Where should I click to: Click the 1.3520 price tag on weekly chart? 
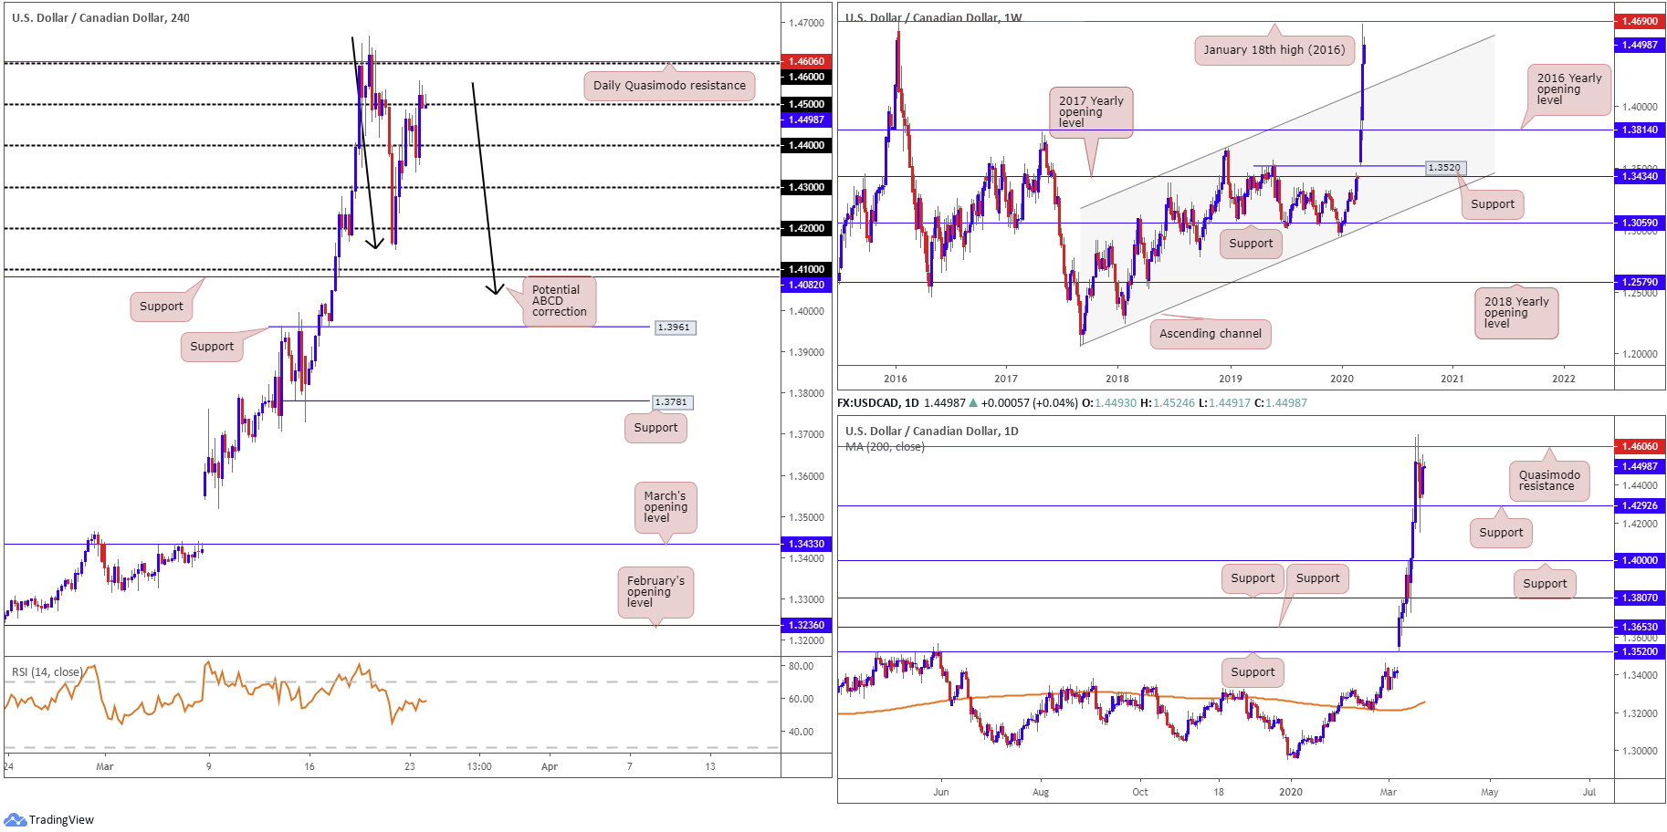1444,168
